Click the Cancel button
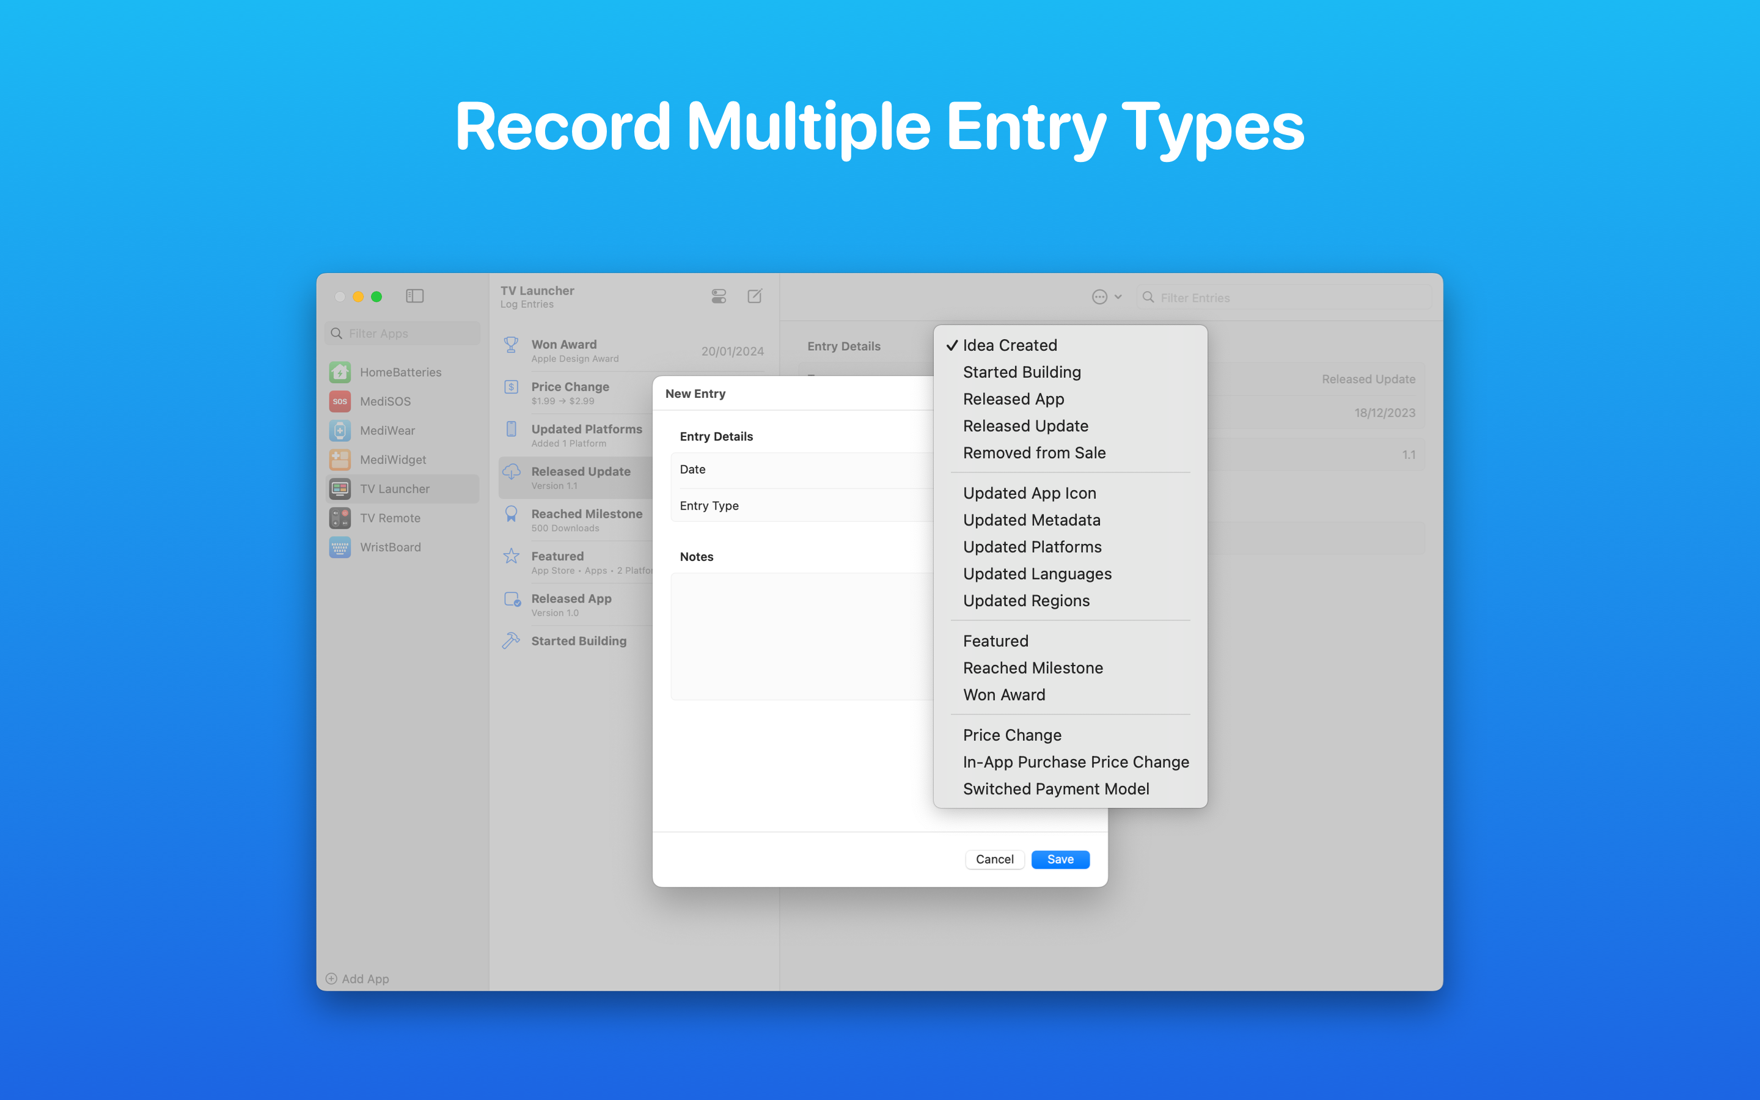1760x1100 pixels. click(x=995, y=859)
